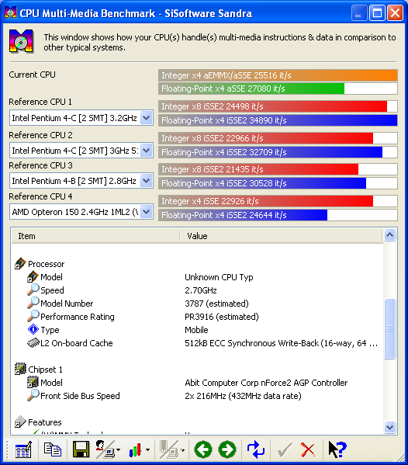
Task: Go back with the green left arrow
Action: coord(203,449)
